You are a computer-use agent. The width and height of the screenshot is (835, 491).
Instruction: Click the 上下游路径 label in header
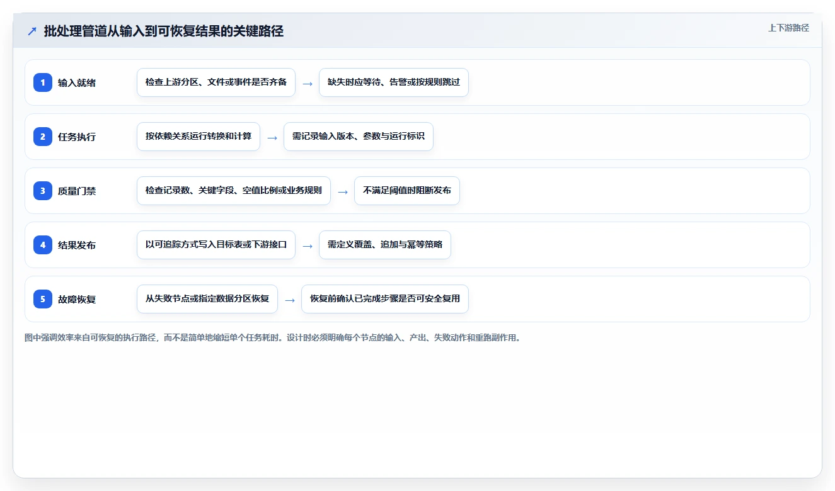click(788, 28)
